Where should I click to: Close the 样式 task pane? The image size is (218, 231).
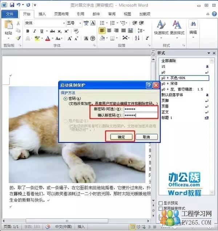(214, 53)
